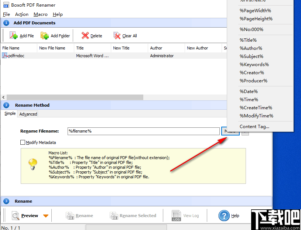The image size is (301, 230).
Task: Click the Macro button
Action: pyautogui.click(x=230, y=131)
